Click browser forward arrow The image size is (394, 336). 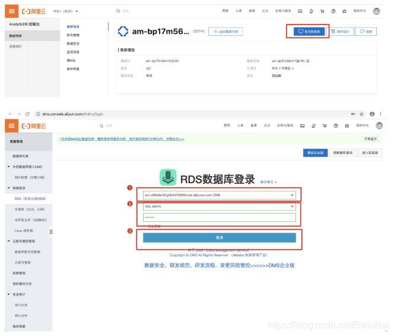click(x=19, y=114)
